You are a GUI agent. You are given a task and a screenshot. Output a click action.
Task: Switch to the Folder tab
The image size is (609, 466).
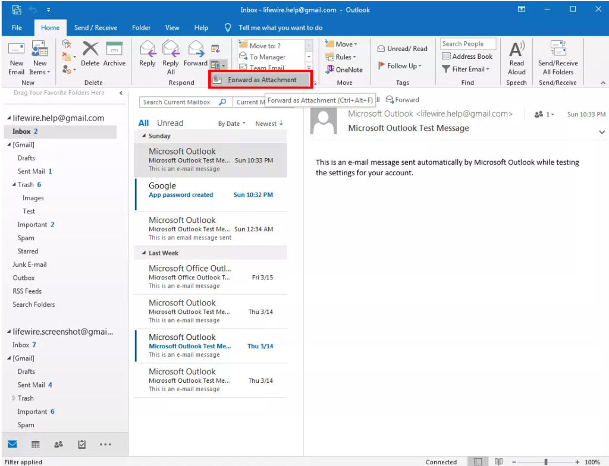tap(141, 27)
